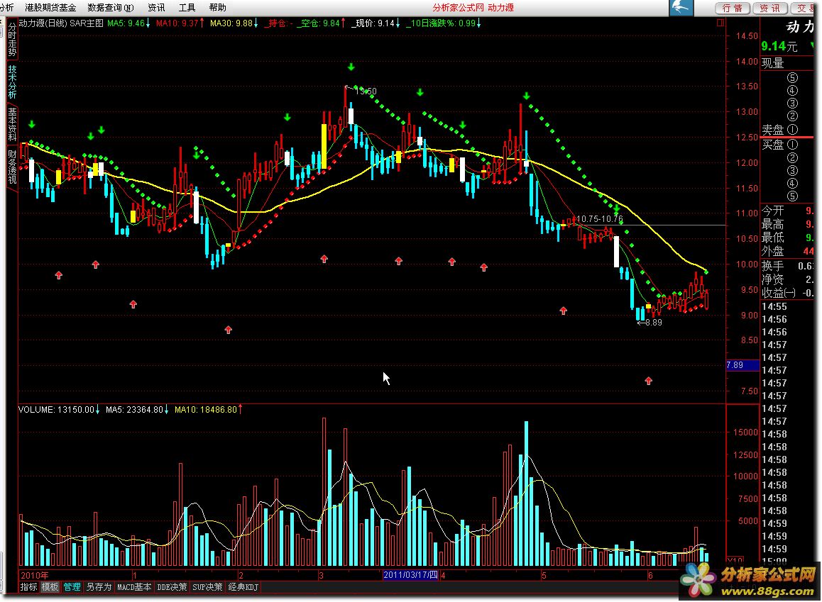Viewport: 822px width, 602px height.
Task: Open the 港股期货基金 menu
Action: 50,7
